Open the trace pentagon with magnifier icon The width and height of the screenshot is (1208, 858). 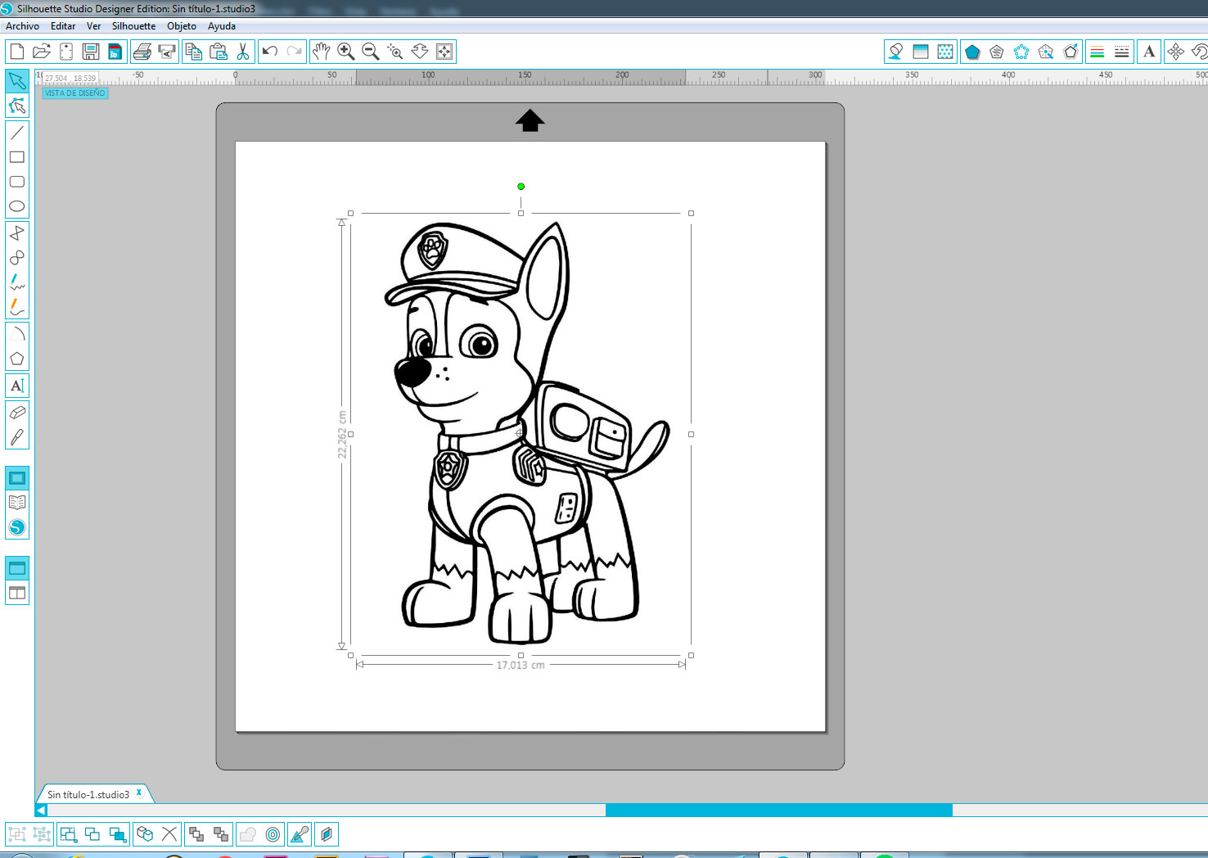point(1046,52)
